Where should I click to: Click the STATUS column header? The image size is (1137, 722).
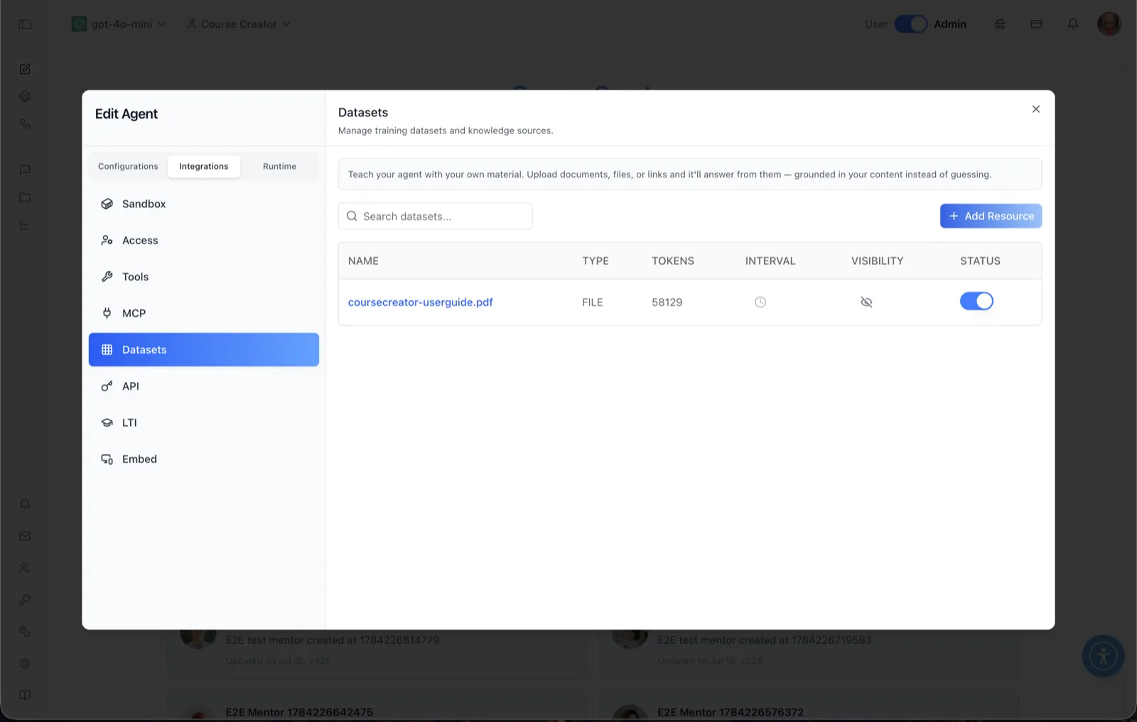(980, 261)
